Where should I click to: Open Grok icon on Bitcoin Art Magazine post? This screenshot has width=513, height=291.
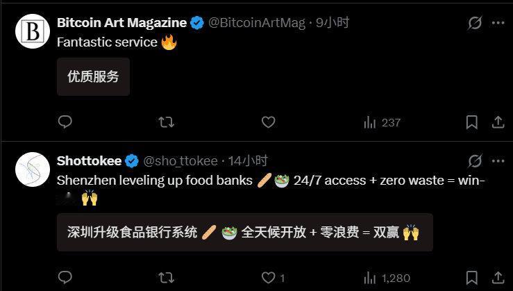point(475,23)
